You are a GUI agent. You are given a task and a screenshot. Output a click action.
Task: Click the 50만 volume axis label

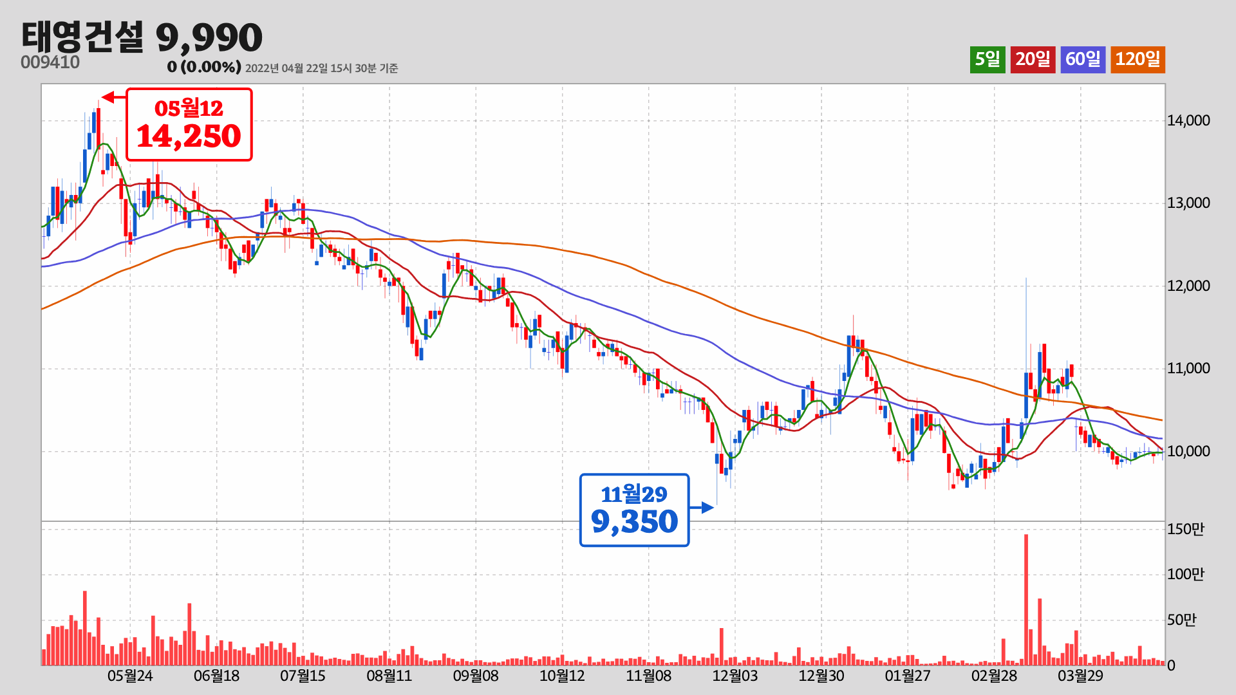point(1181,620)
